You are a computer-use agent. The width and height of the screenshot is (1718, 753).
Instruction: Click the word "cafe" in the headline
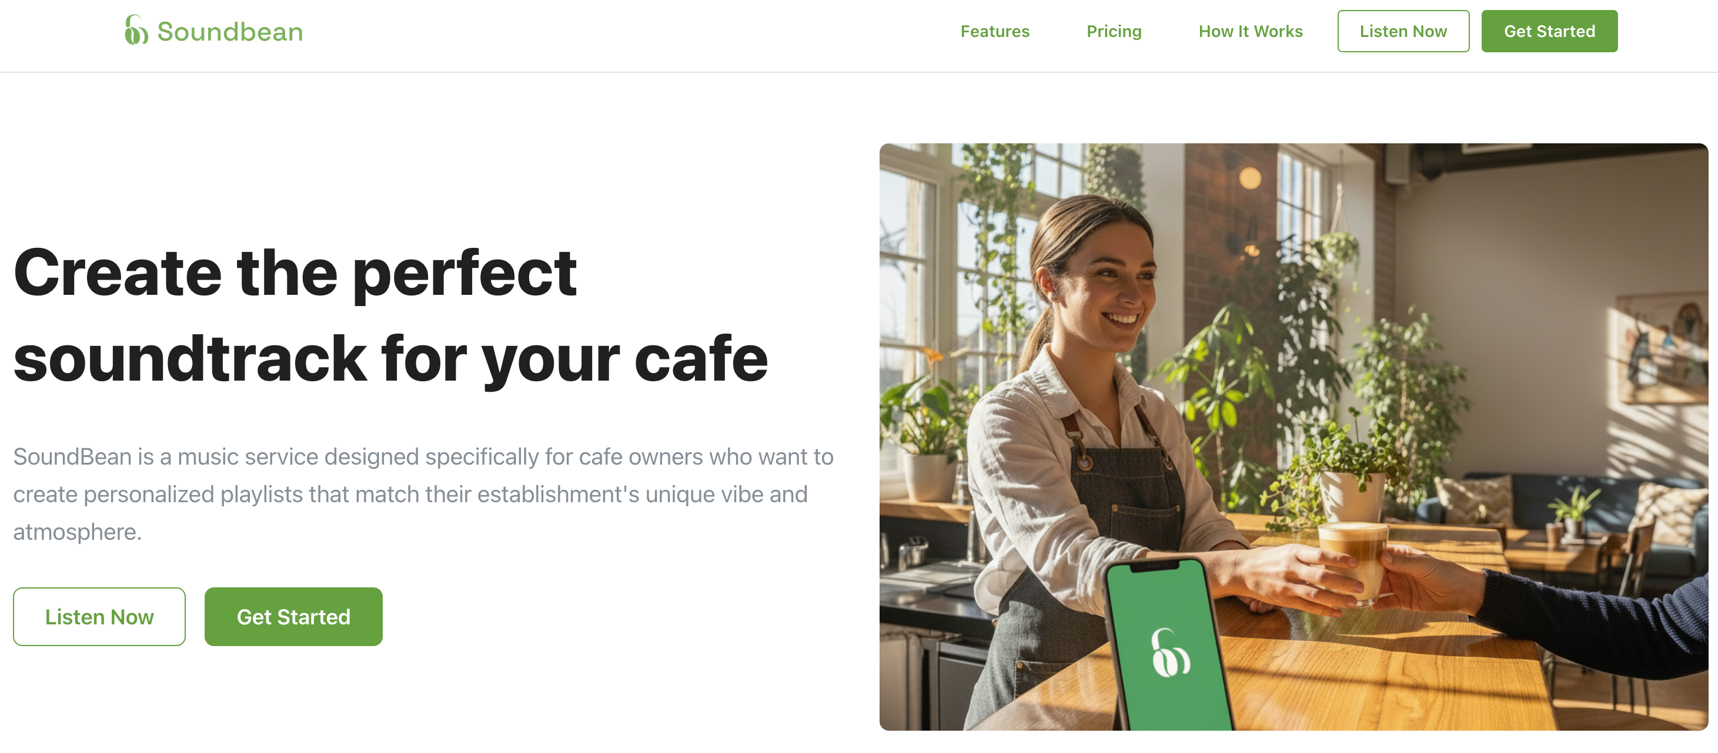click(x=701, y=359)
